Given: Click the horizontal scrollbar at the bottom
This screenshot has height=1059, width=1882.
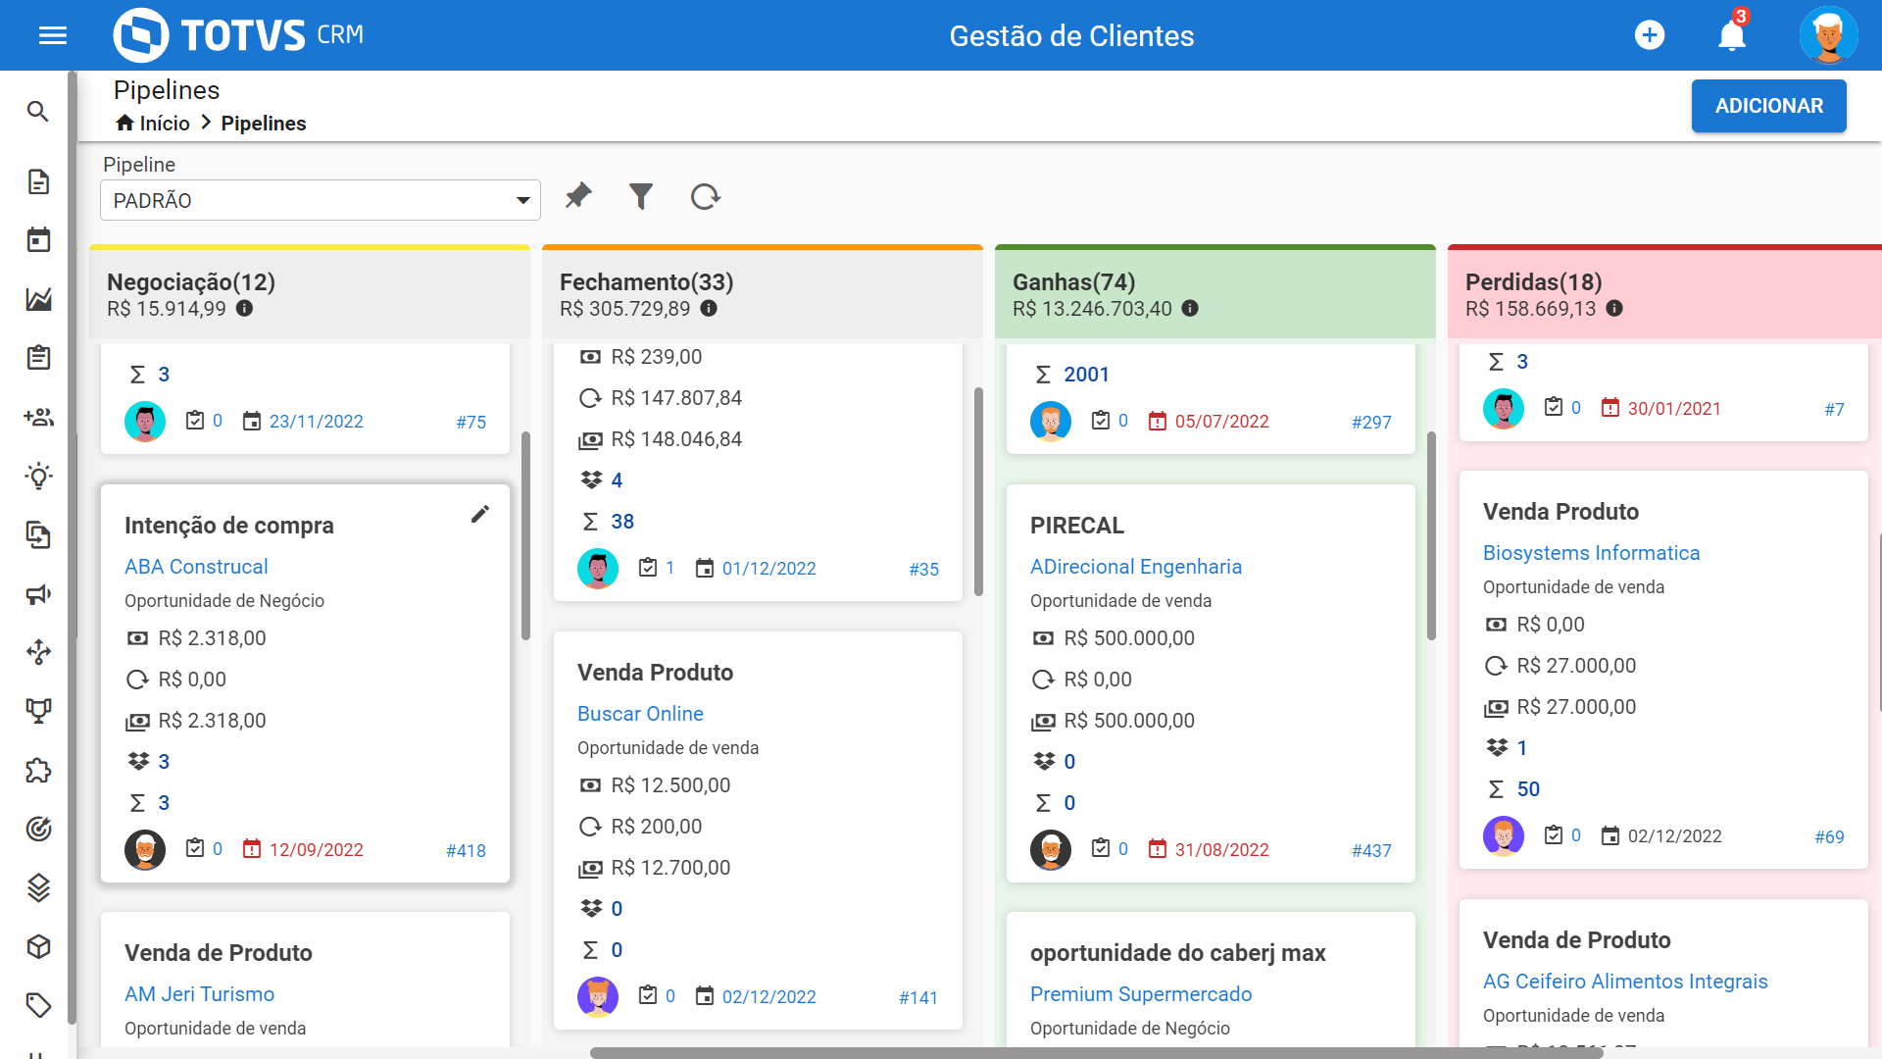Looking at the screenshot, I should click(x=1096, y=1053).
